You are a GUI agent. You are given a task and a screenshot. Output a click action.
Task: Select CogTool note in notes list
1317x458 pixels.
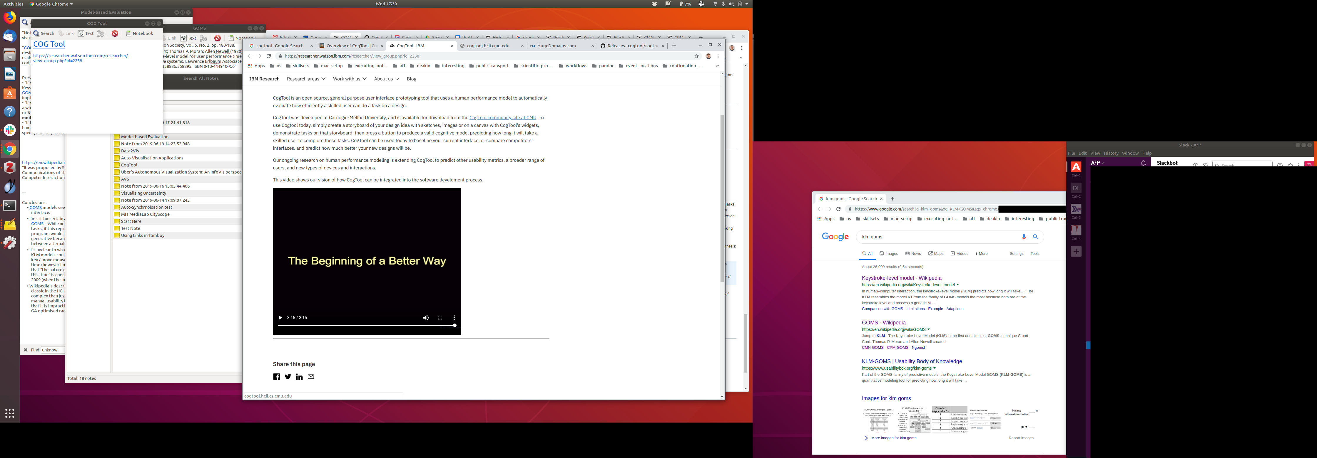pyautogui.click(x=129, y=165)
